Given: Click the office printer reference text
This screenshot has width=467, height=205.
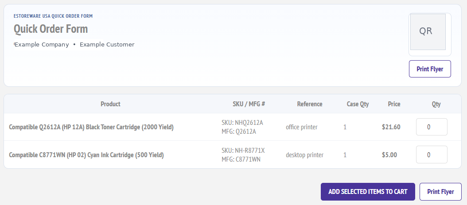Looking at the screenshot, I should [x=302, y=127].
